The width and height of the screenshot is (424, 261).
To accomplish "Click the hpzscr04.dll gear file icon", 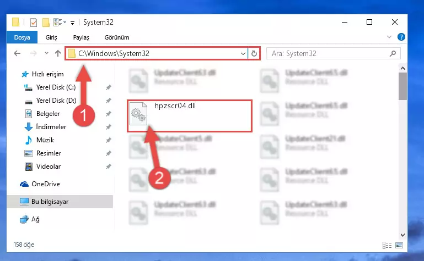I will 138,114.
